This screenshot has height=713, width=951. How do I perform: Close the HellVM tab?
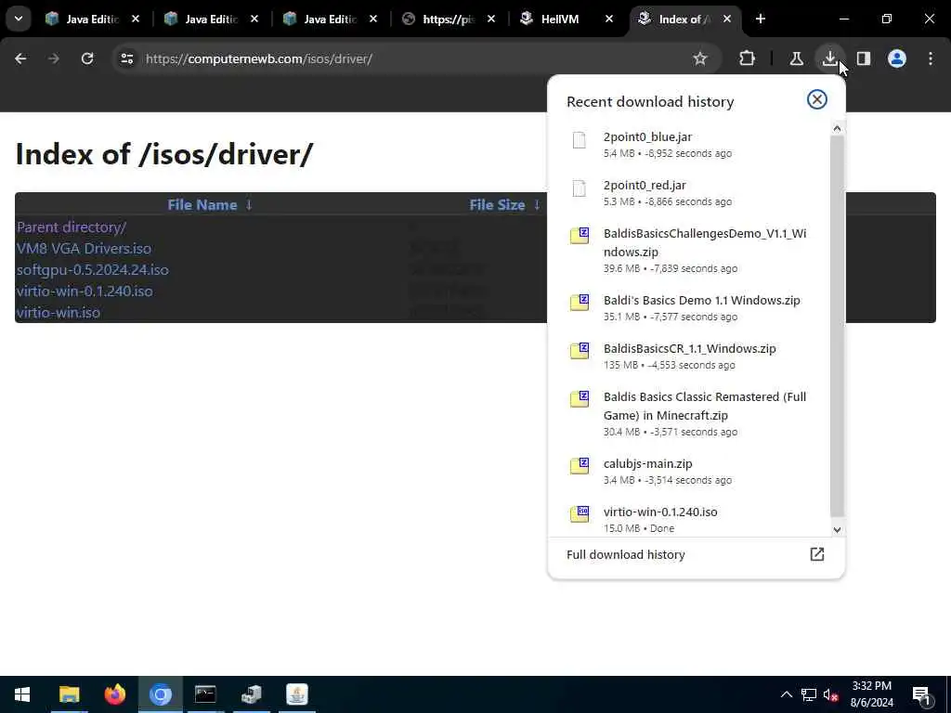(x=608, y=19)
